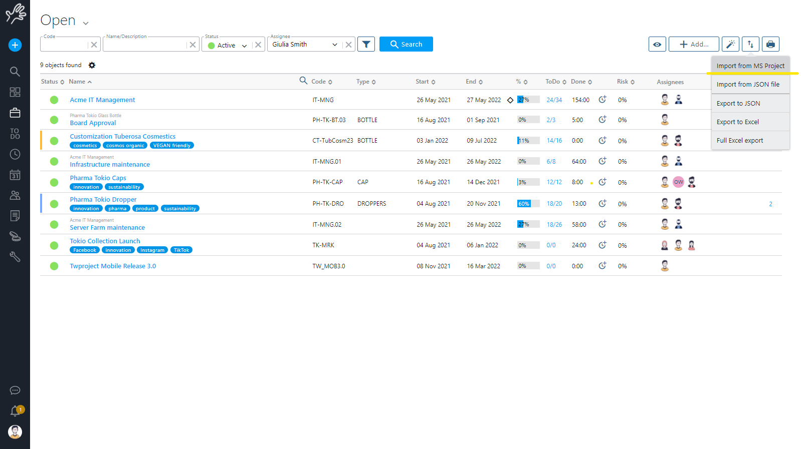Click the print icon button
The height and width of the screenshot is (449, 801).
coord(770,44)
